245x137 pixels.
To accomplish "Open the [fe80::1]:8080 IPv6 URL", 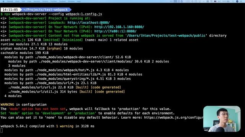I will pos(115,31).
